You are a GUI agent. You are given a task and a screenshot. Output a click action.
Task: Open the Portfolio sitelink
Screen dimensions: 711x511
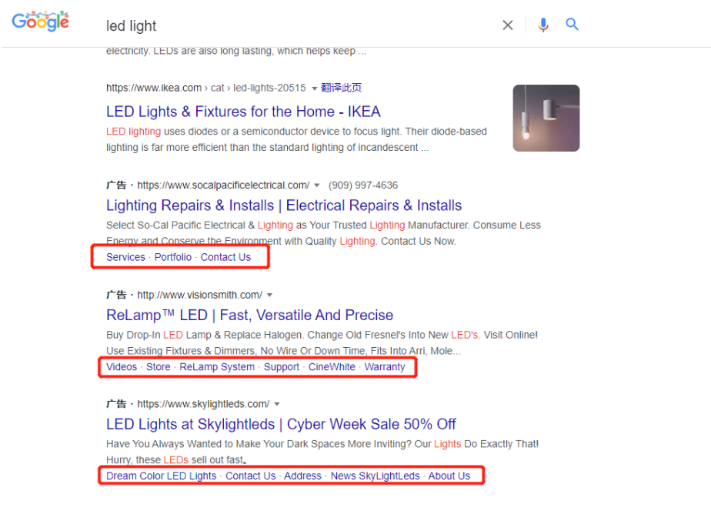click(x=172, y=256)
